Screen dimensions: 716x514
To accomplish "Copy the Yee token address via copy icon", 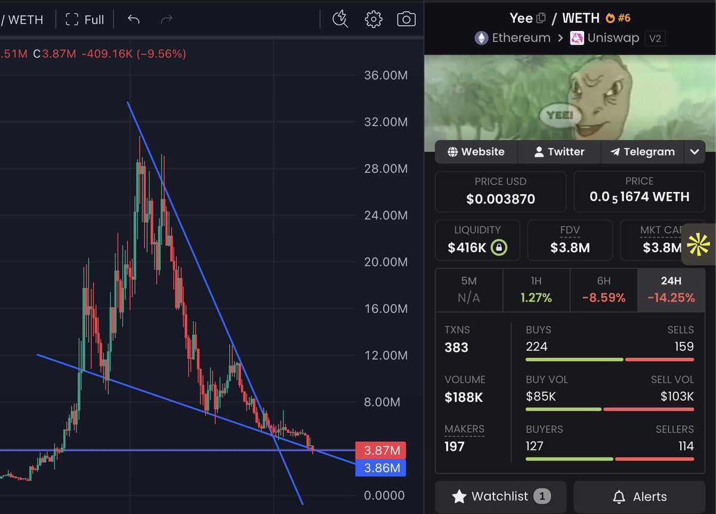I will [x=541, y=17].
